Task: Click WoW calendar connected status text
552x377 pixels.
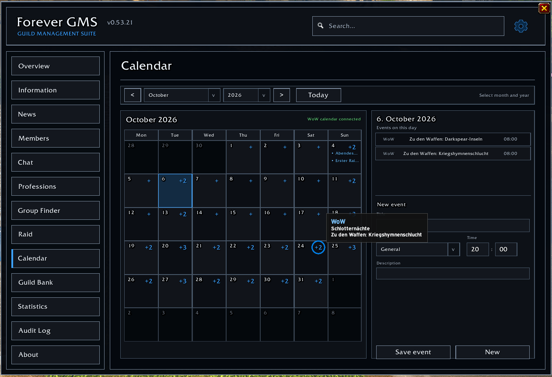Action: click(334, 119)
